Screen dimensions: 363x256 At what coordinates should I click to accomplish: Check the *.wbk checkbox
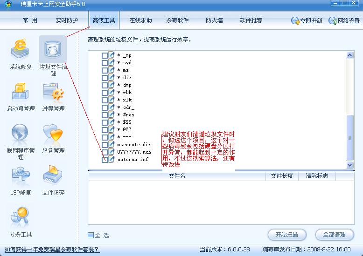[x=105, y=93]
